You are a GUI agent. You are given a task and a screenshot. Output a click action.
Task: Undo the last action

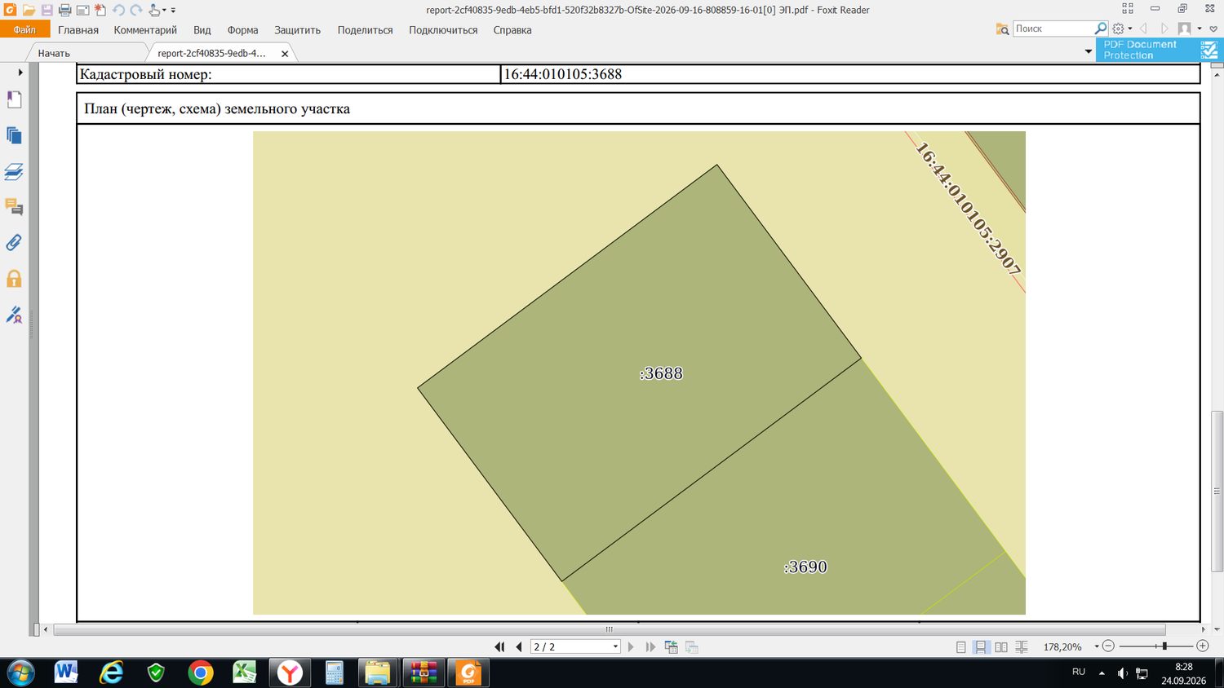pos(118,11)
